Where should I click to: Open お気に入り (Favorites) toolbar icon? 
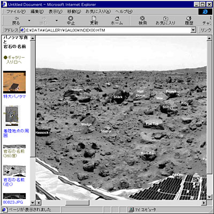click(165, 20)
